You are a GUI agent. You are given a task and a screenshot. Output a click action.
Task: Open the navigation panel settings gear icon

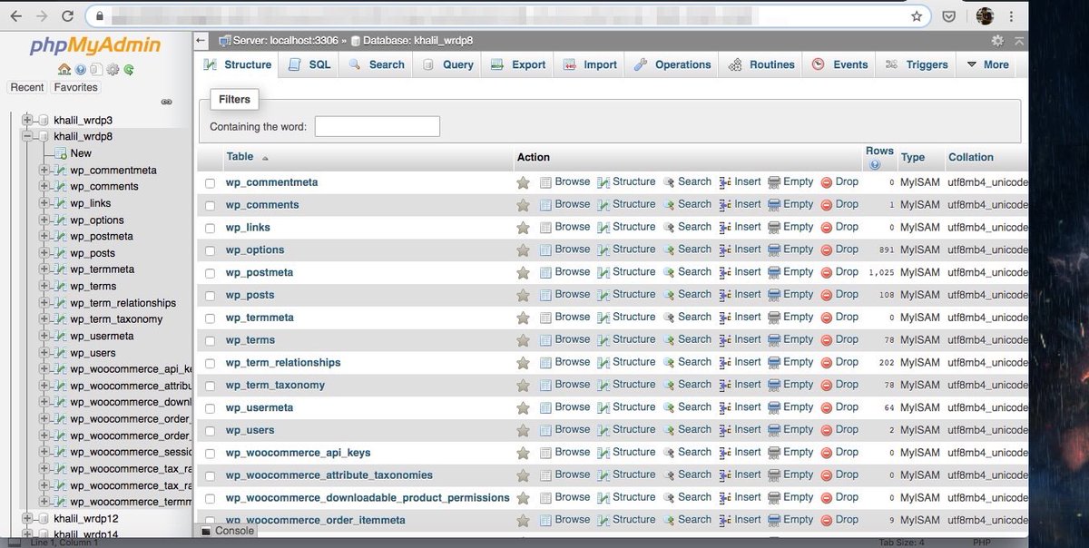113,70
